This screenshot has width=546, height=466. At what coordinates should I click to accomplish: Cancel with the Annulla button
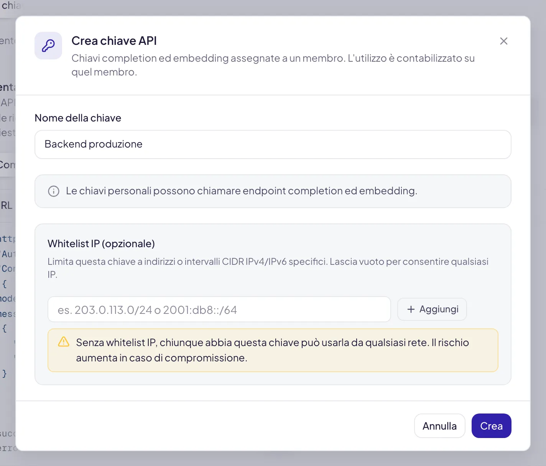(x=440, y=426)
